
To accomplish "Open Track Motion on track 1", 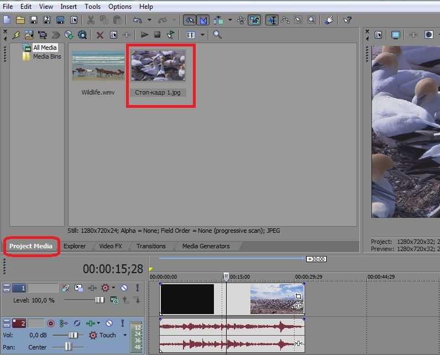I will pos(79,288).
